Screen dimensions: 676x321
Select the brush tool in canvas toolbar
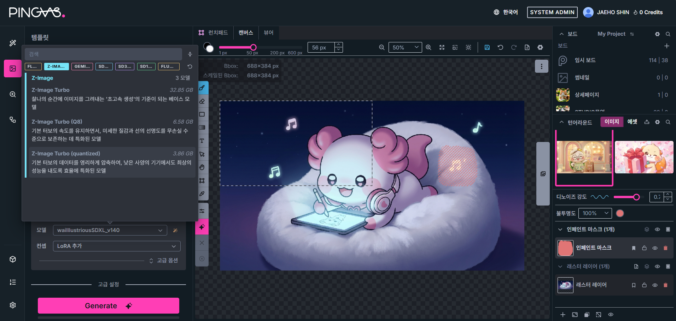click(202, 88)
